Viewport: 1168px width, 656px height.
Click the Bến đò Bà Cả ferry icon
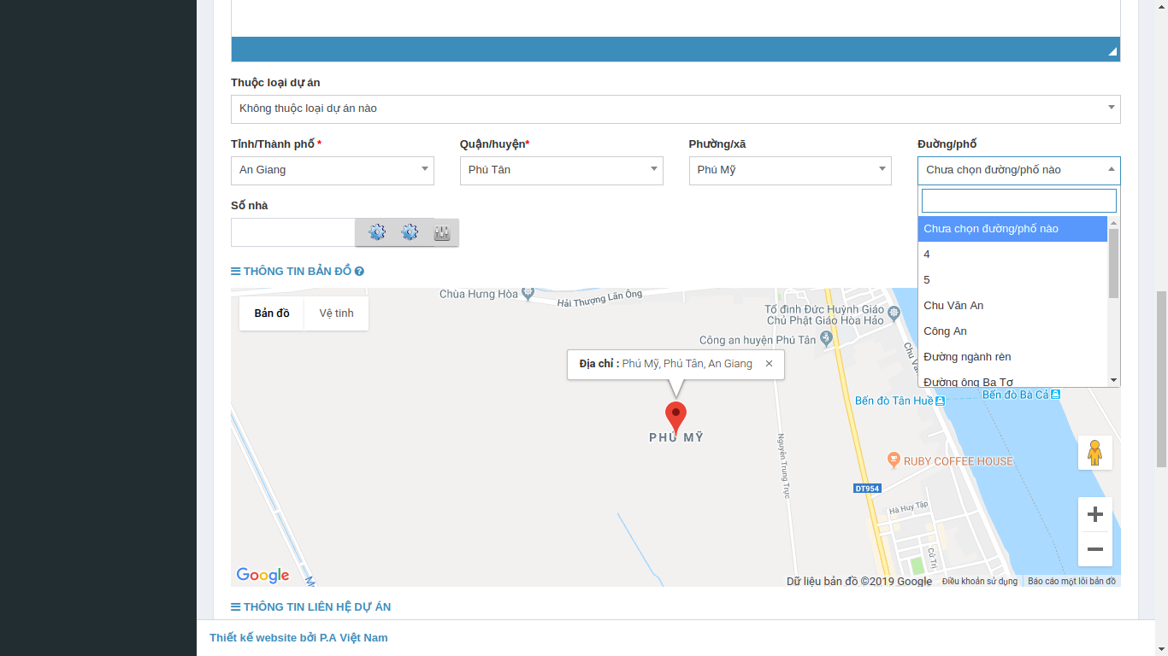click(x=1055, y=395)
